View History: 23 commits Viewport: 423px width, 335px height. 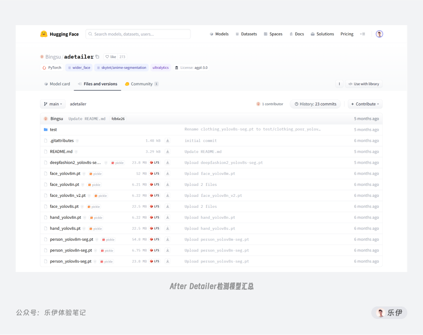315,104
